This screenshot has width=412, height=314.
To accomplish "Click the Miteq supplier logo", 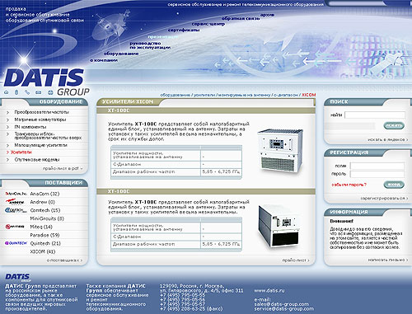I will pos(15,227).
